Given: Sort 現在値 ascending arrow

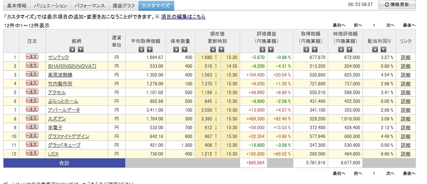Looking at the screenshot, I should coord(213,49).
